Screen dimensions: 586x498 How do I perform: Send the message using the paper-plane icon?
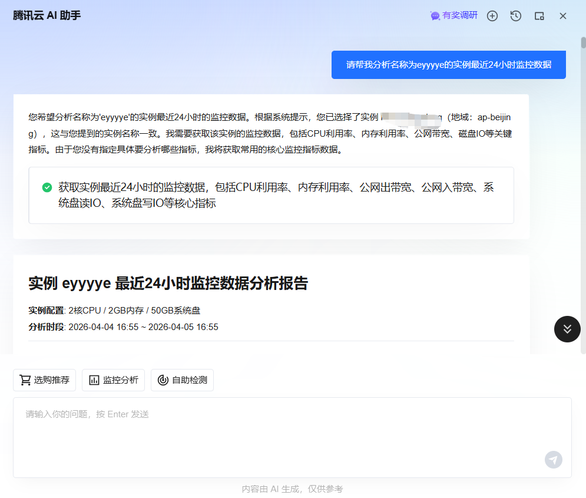[x=553, y=460]
